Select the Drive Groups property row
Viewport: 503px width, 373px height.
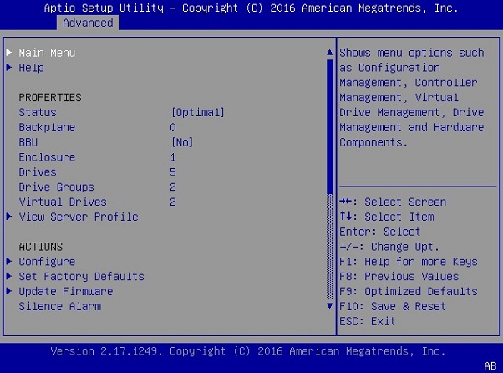pos(56,187)
